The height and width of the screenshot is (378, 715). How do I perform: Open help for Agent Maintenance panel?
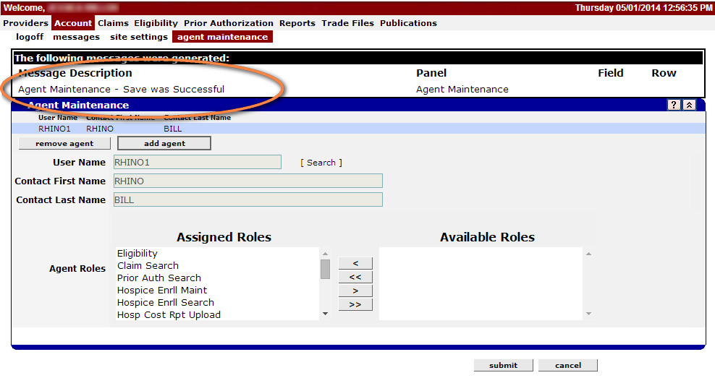click(674, 105)
